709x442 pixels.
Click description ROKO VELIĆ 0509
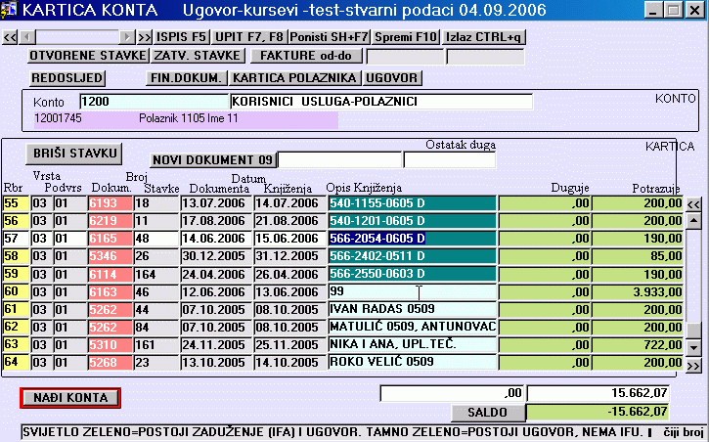412,362
